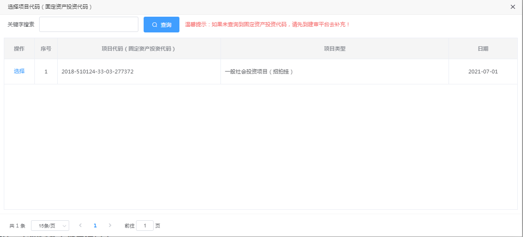Click the keyword search input field

89,24
